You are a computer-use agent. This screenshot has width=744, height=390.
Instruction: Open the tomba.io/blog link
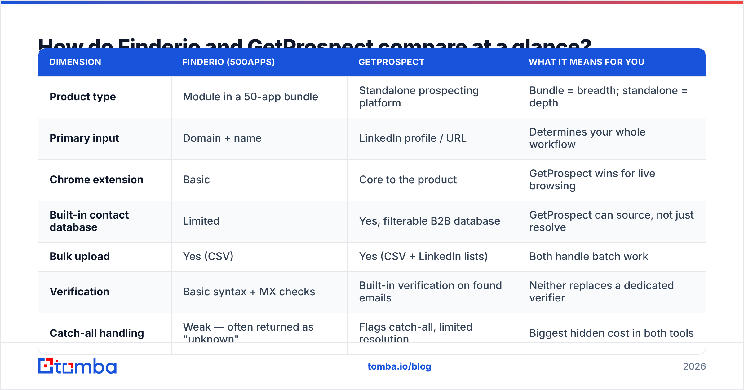[399, 366]
